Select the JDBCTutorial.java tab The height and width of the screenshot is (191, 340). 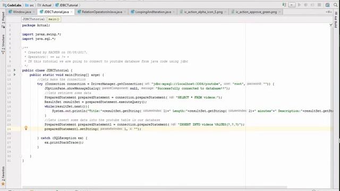coord(56,12)
